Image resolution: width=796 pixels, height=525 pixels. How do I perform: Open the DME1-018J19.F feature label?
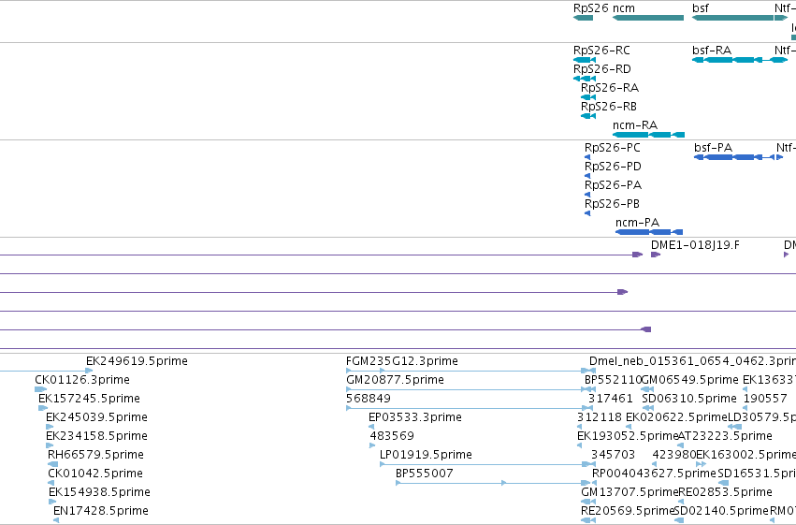point(695,245)
